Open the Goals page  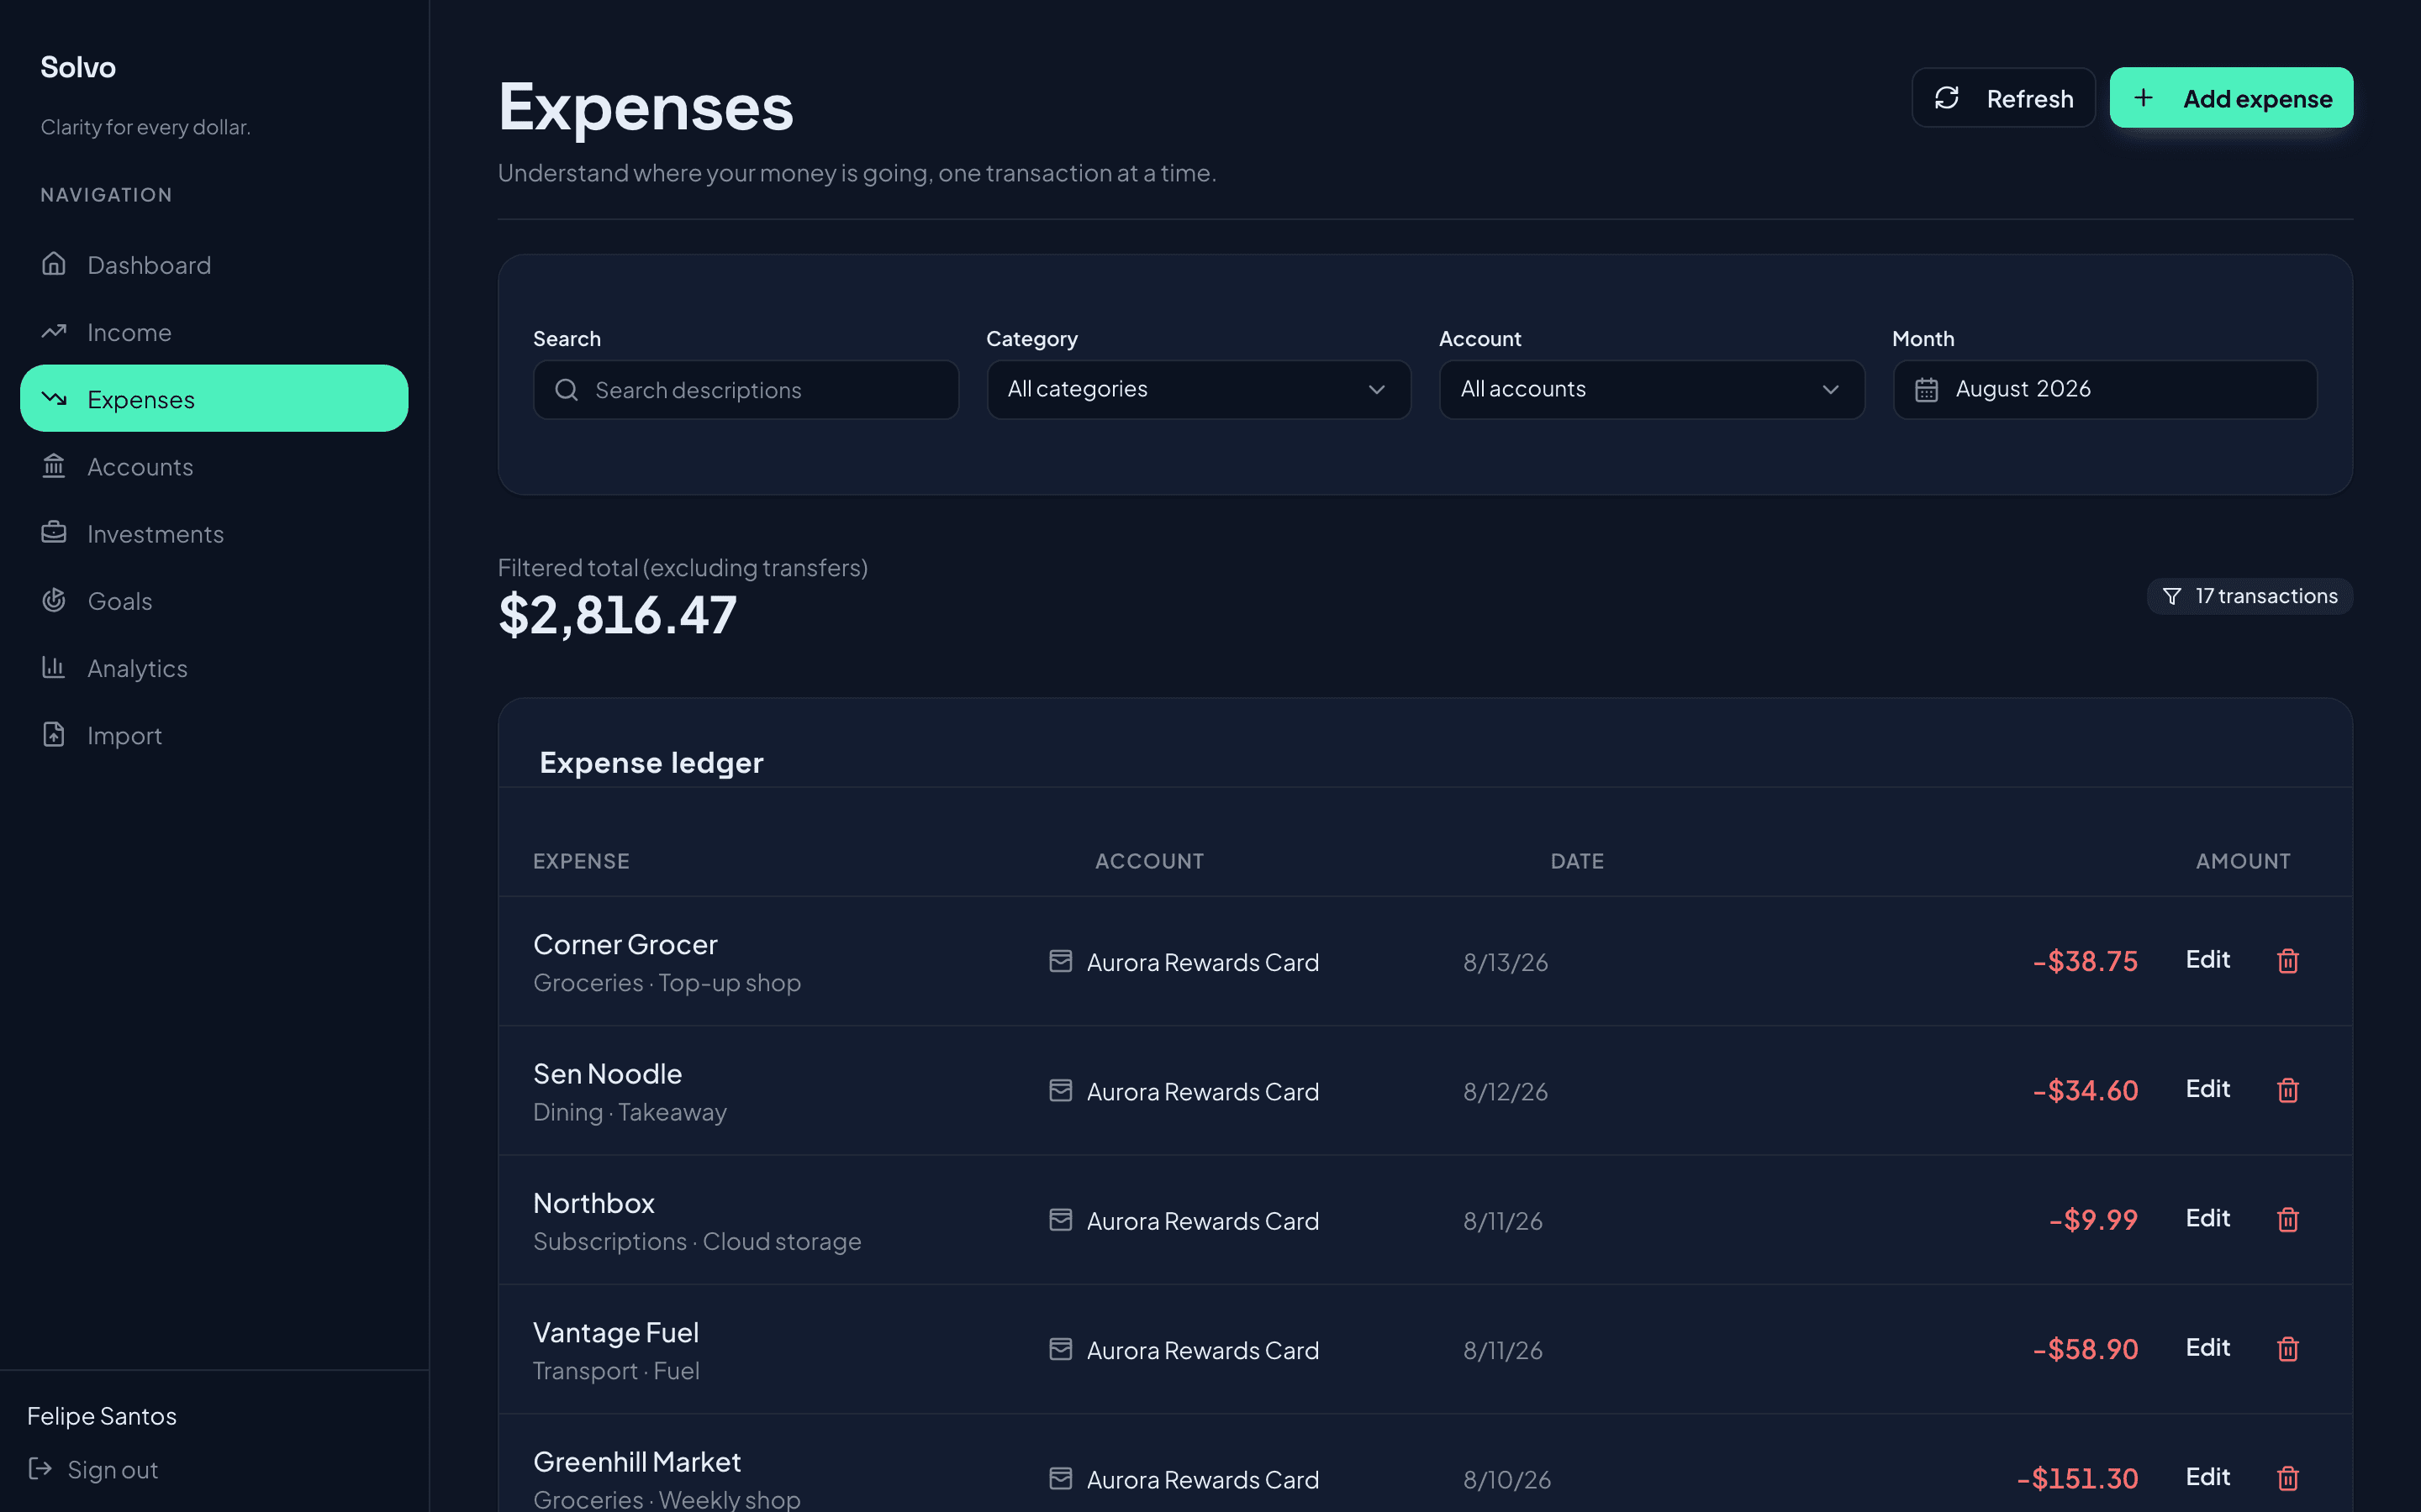point(214,600)
